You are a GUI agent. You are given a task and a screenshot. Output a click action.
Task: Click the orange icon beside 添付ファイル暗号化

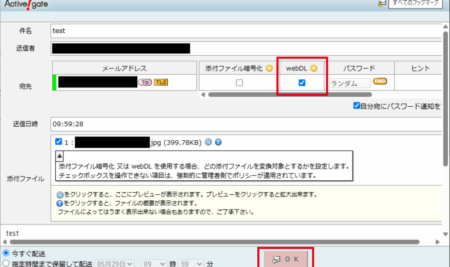pos(269,68)
